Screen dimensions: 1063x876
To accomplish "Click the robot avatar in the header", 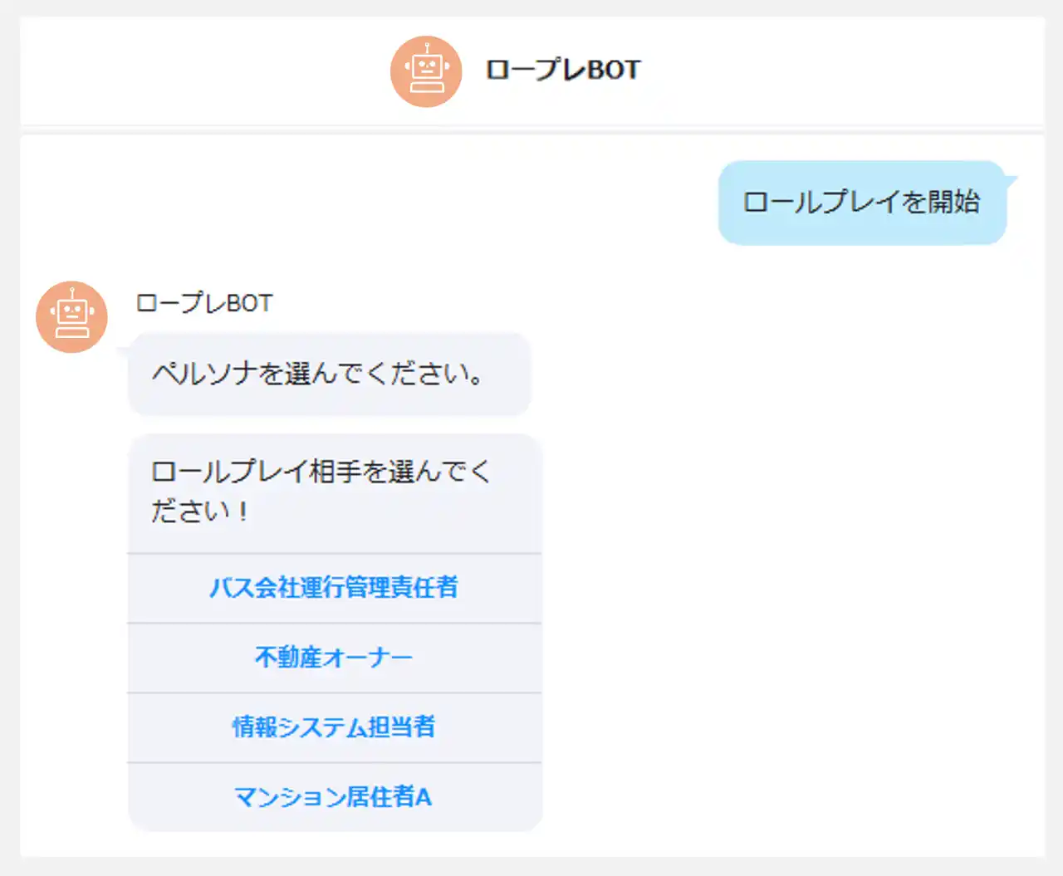I will tap(425, 71).
